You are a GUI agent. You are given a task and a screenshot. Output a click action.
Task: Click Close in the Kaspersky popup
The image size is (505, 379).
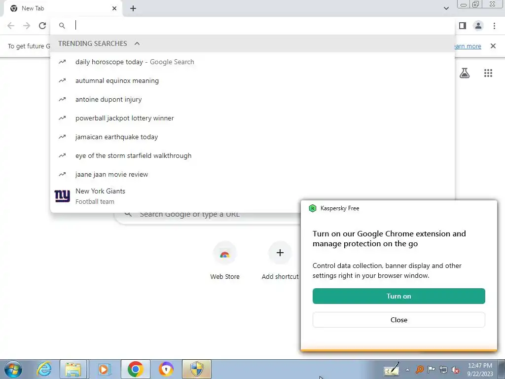[x=398, y=320]
